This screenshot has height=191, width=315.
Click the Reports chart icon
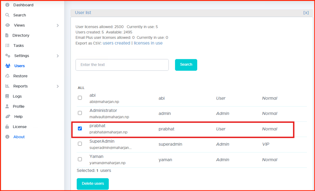[7, 86]
